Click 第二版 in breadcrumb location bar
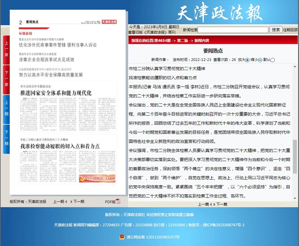Image resolution: width=299 pixels, height=246 pixels. click(x=182, y=41)
